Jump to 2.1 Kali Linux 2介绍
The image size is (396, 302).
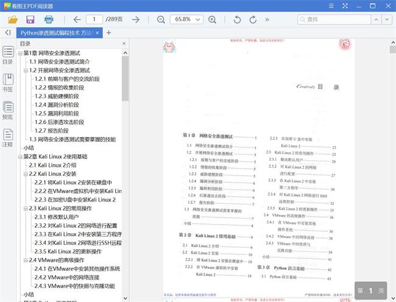[52, 165]
